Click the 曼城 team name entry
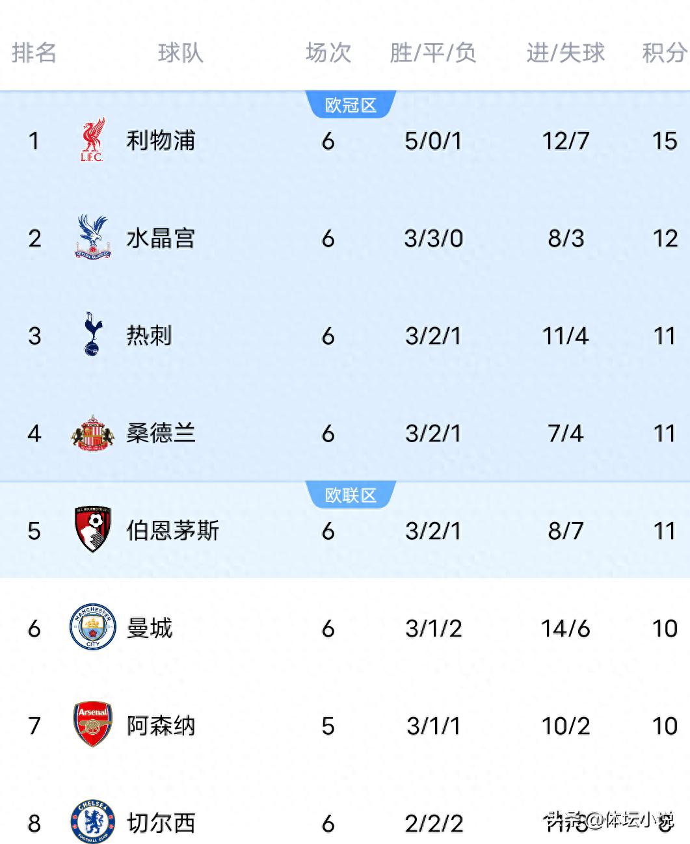Image resolution: width=690 pixels, height=844 pixels. (150, 629)
